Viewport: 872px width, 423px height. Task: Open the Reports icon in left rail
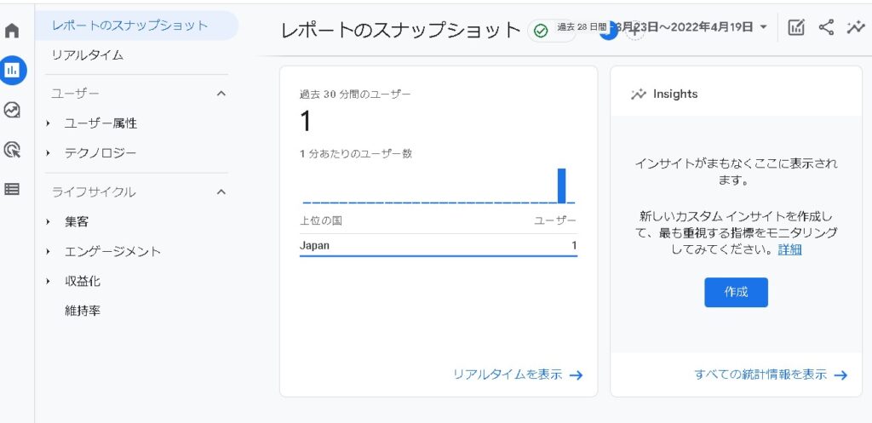[x=12, y=70]
